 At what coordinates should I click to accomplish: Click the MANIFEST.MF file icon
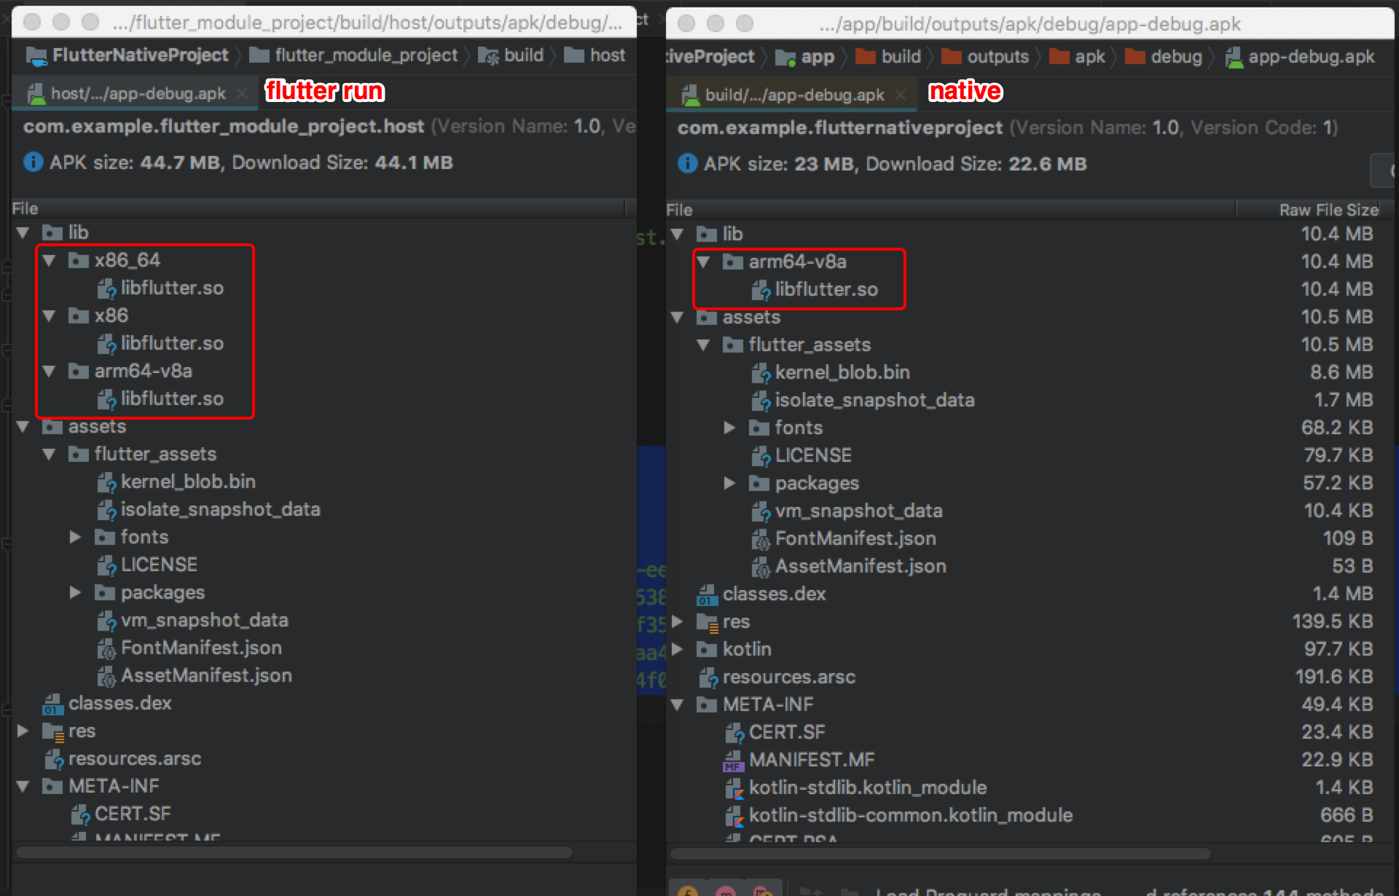click(x=733, y=761)
